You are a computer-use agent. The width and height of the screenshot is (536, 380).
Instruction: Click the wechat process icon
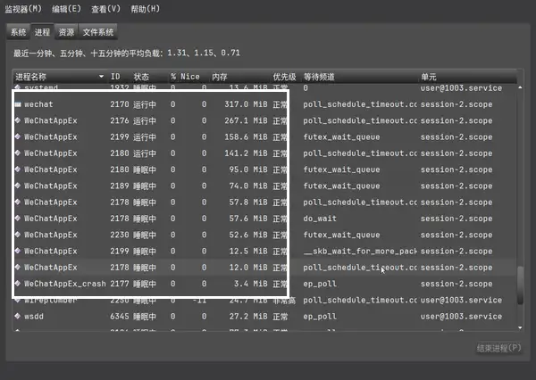click(18, 104)
